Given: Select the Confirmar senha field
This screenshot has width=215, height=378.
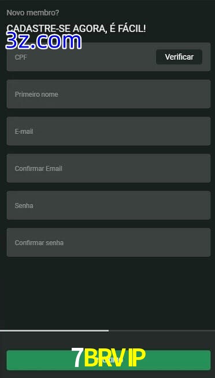Looking at the screenshot, I should 109,242.
